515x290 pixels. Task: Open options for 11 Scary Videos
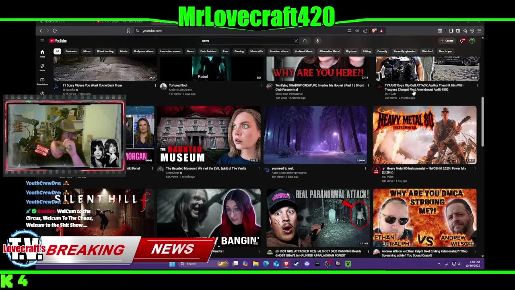155,85
